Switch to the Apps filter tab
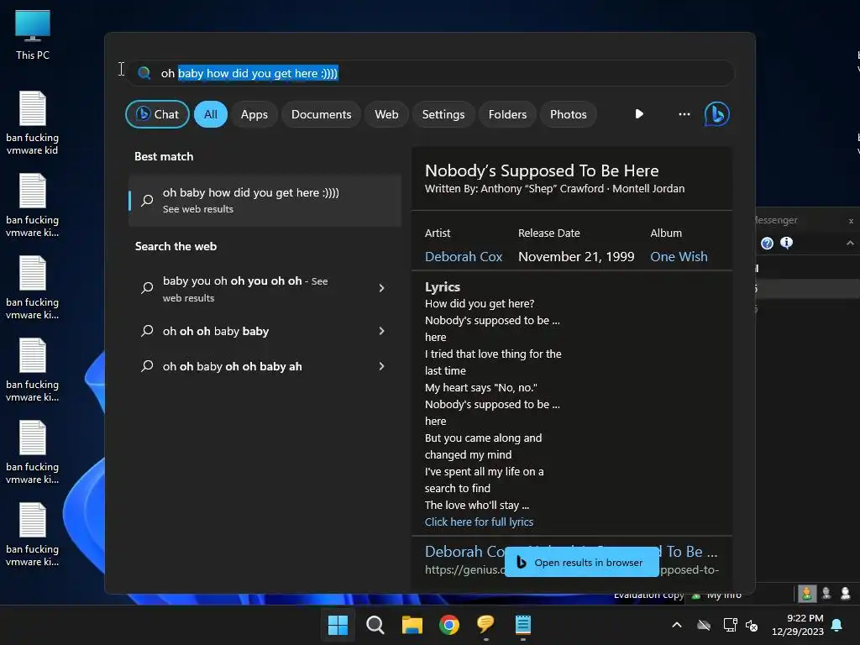Screen dimensions: 860x645 click(x=254, y=114)
